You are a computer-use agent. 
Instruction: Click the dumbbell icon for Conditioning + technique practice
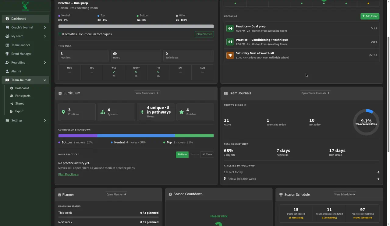point(230,42)
